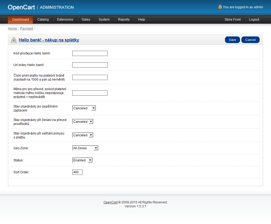Screen dimensions: 271x224
Task: Focus the Číslo první platby field
Action: point(90,77)
